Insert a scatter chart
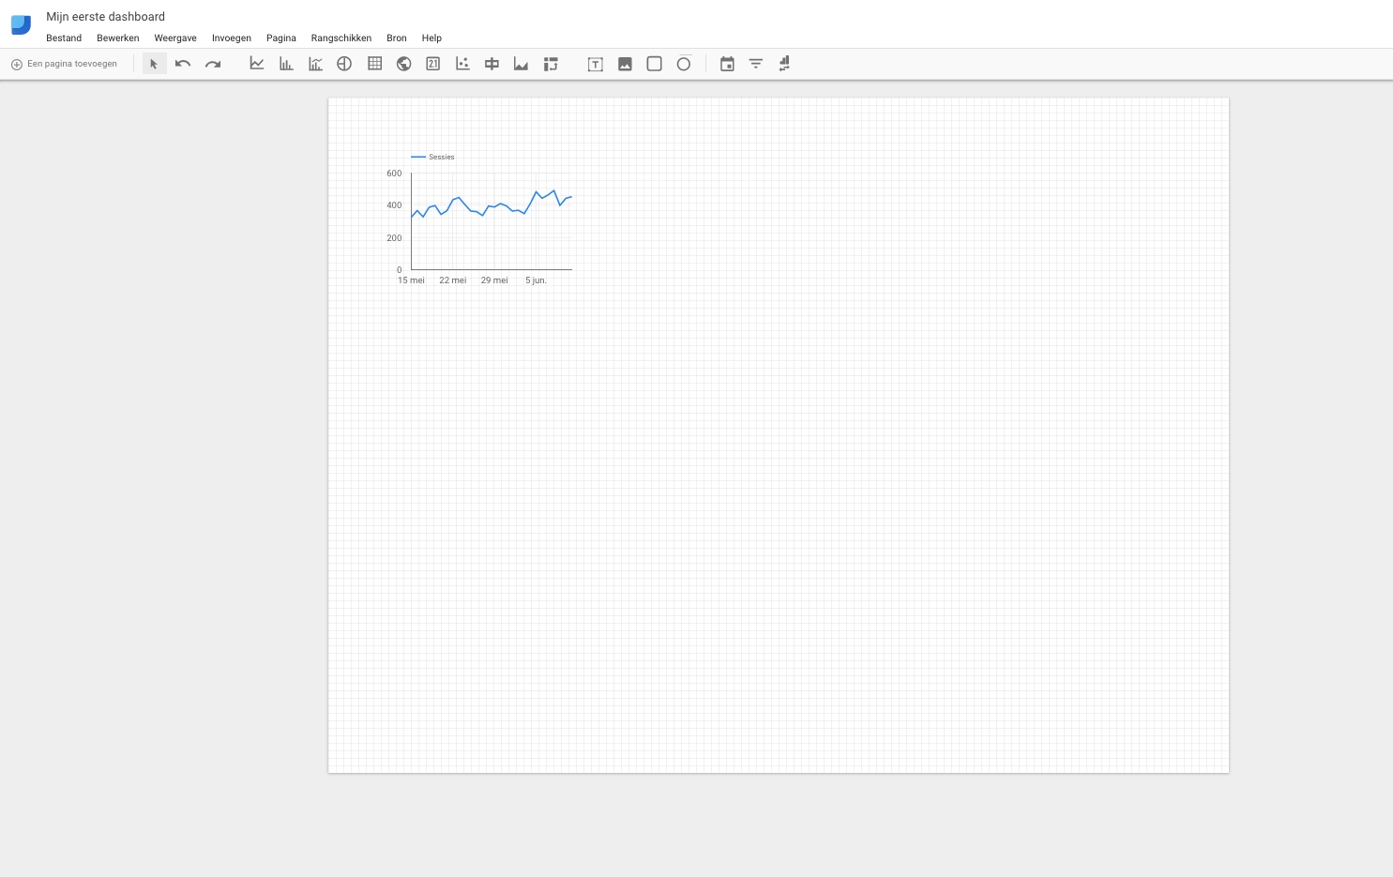The height and width of the screenshot is (877, 1393). click(462, 64)
